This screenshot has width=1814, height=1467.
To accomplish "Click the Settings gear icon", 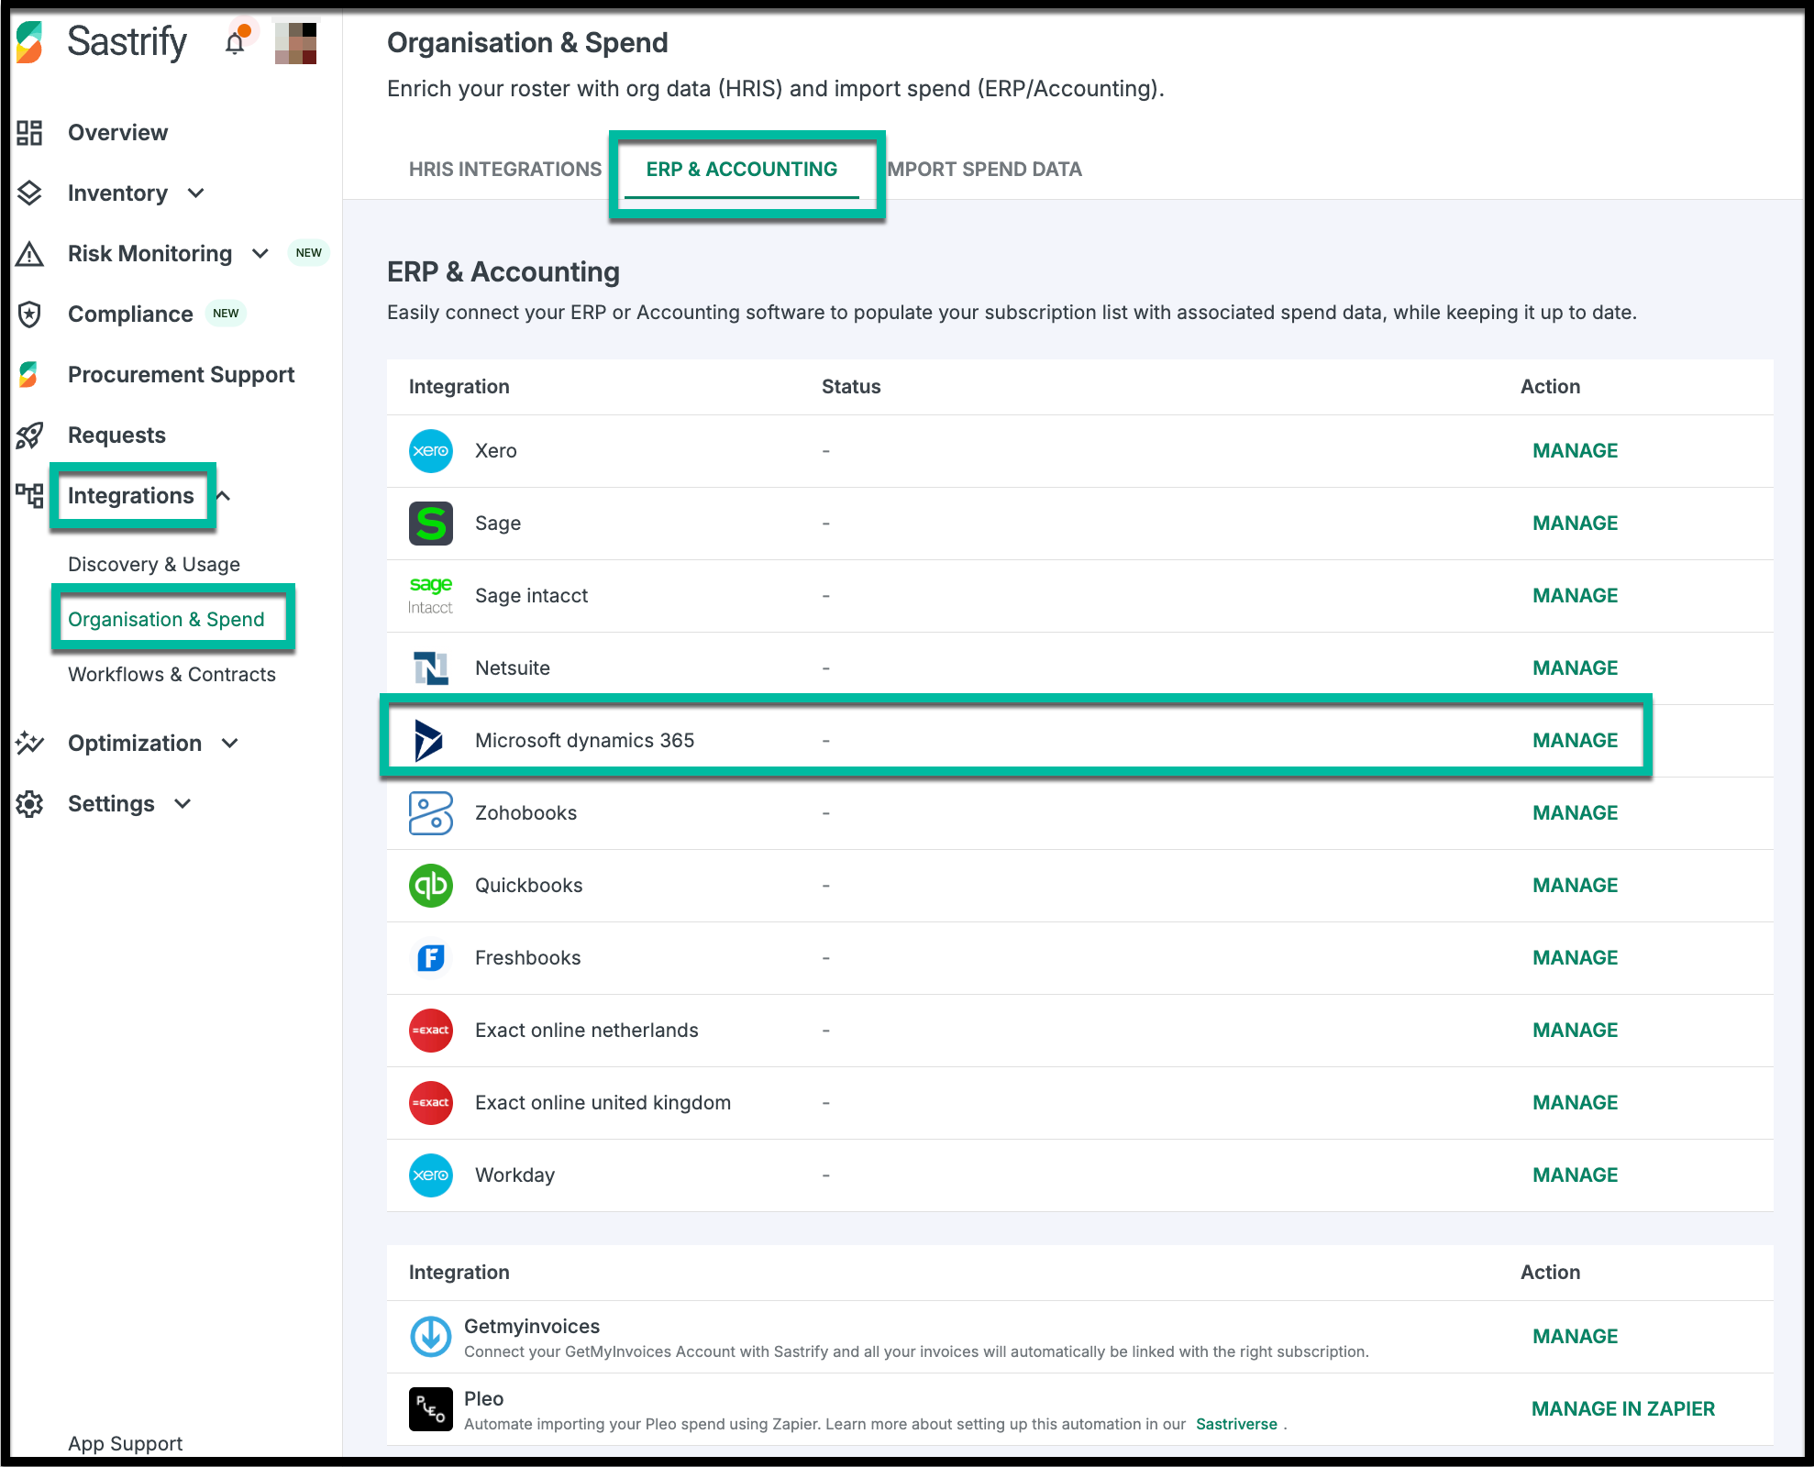I will click(29, 804).
